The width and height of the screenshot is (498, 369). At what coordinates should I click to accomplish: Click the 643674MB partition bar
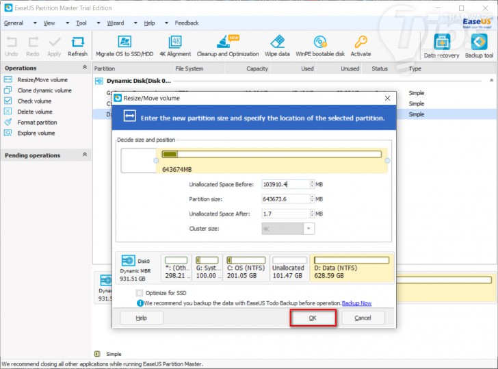[x=272, y=161]
